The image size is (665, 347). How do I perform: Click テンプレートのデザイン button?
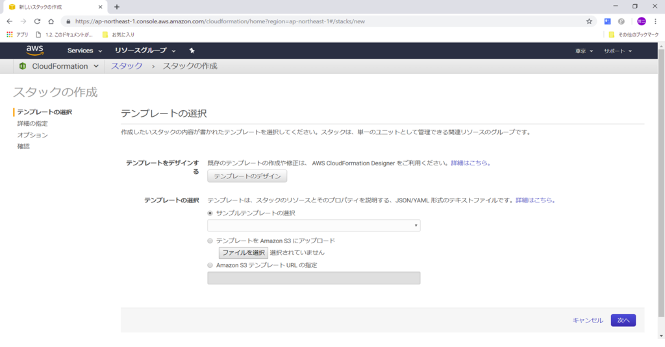point(247,176)
